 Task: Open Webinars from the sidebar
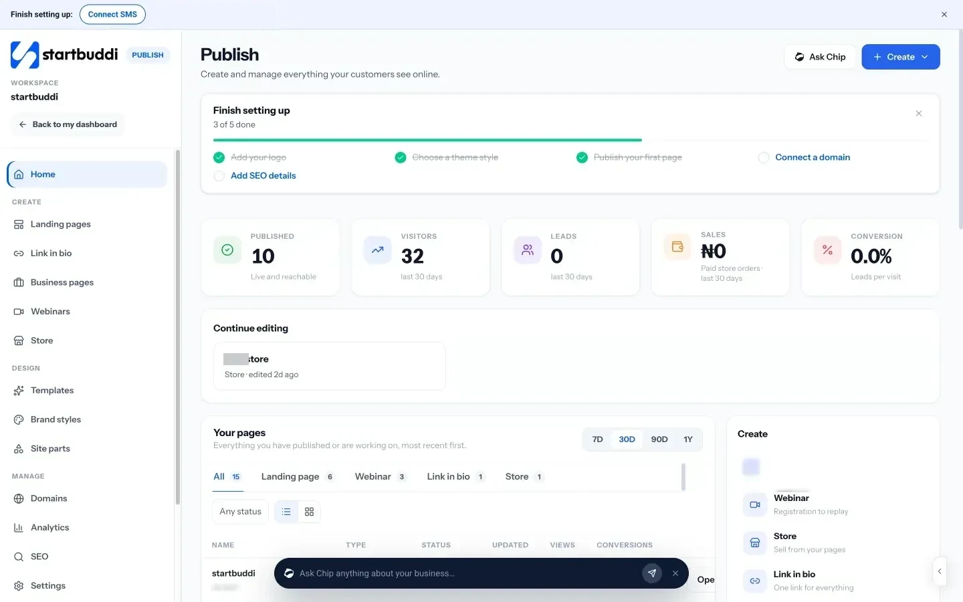[87, 312]
